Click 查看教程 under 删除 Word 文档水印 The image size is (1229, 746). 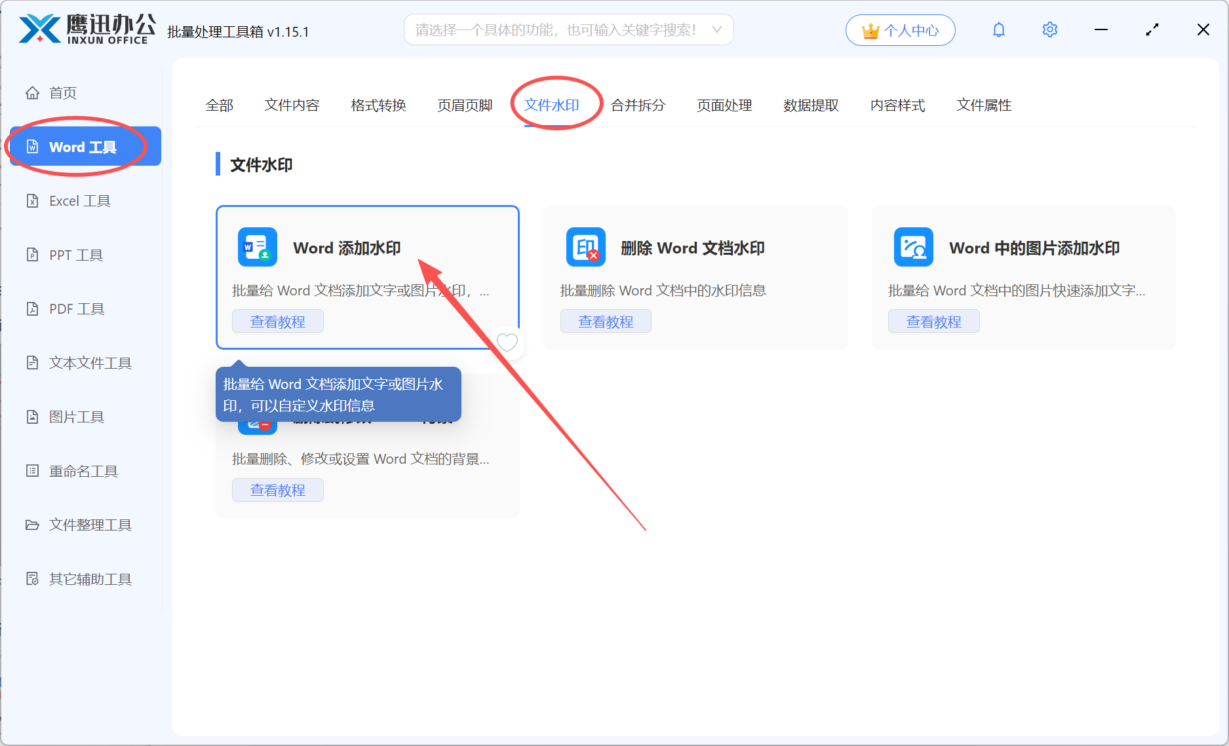(x=606, y=322)
